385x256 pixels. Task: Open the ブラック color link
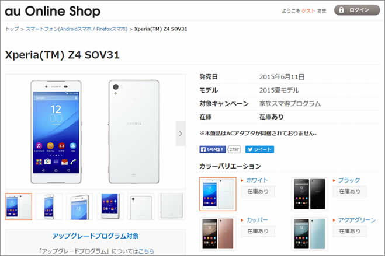tap(349, 180)
